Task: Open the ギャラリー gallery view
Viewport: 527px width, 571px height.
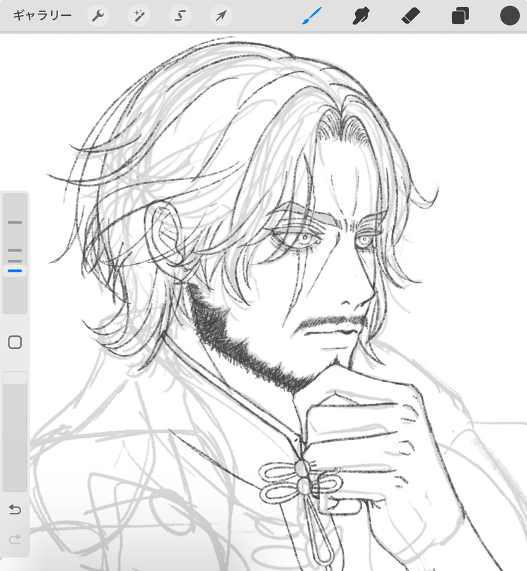Action: (x=42, y=16)
